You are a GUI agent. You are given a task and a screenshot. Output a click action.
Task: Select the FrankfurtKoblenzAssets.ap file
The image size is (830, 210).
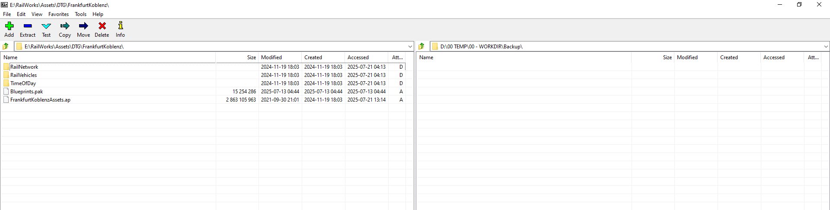pos(40,100)
